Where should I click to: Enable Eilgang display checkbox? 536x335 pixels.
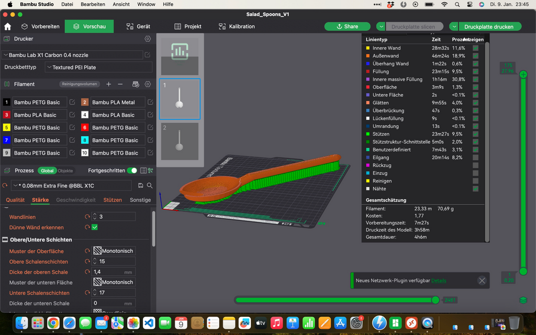tap(475, 158)
